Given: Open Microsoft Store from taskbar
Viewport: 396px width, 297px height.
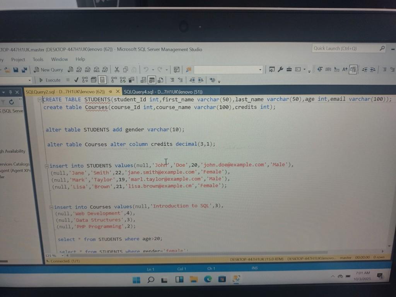Looking at the screenshot, I should tap(222, 279).
